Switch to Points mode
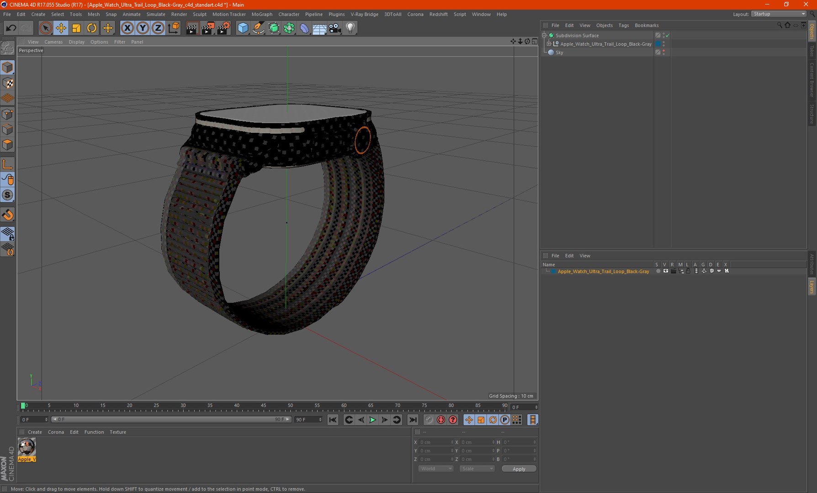Image resolution: width=817 pixels, height=493 pixels. point(8,114)
